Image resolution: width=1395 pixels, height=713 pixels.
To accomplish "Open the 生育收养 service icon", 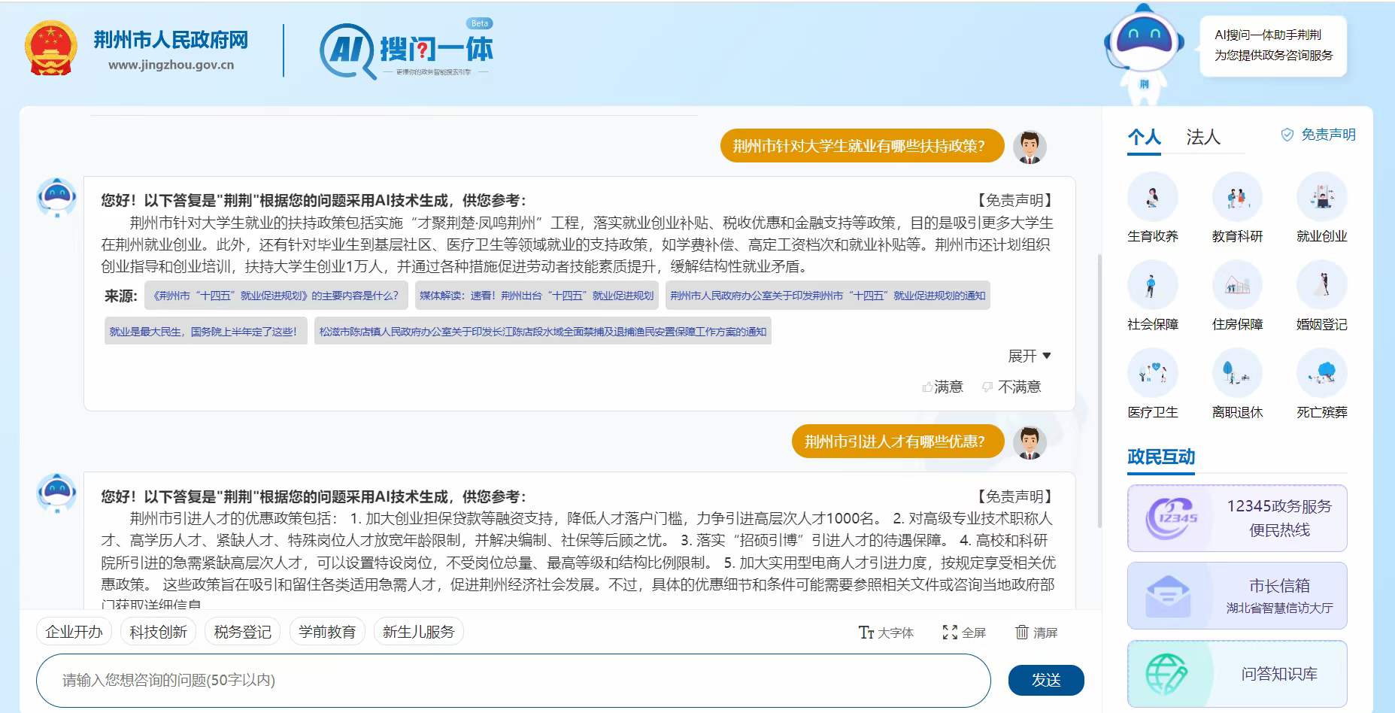I will click(x=1152, y=199).
